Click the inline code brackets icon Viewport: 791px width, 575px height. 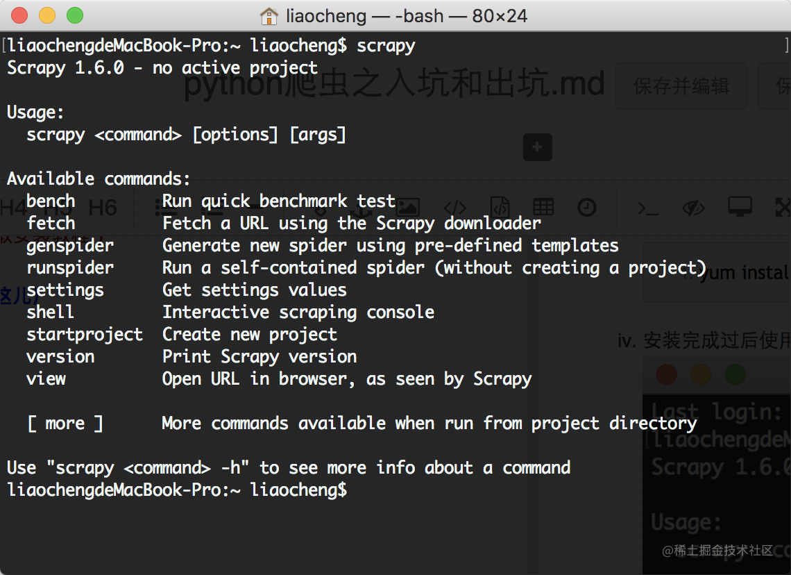[455, 208]
